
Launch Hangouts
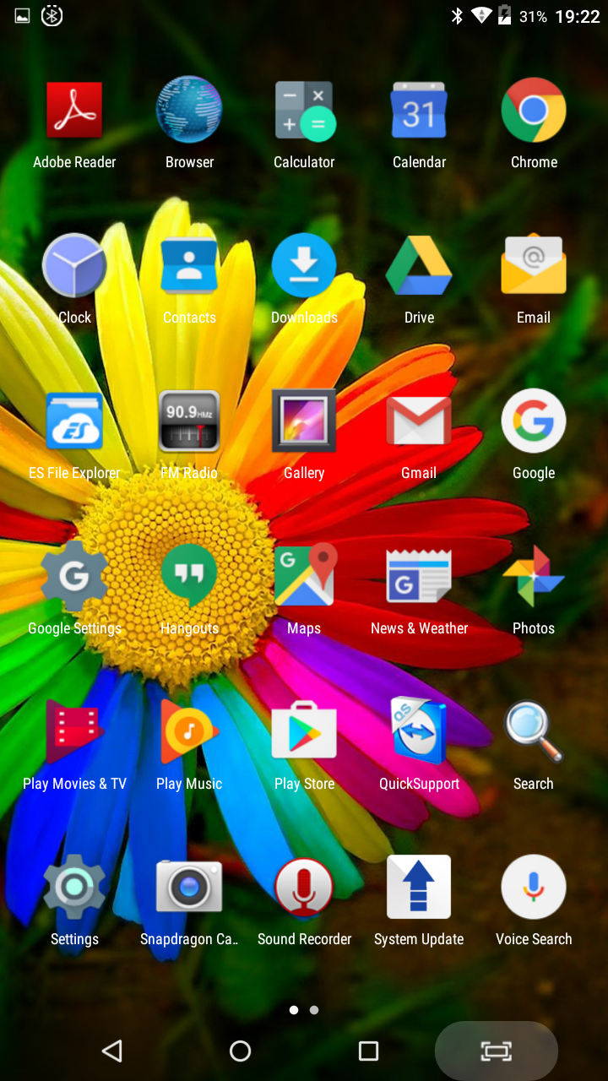(x=189, y=577)
